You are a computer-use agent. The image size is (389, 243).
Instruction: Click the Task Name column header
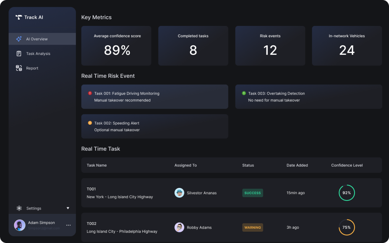[x=97, y=165]
